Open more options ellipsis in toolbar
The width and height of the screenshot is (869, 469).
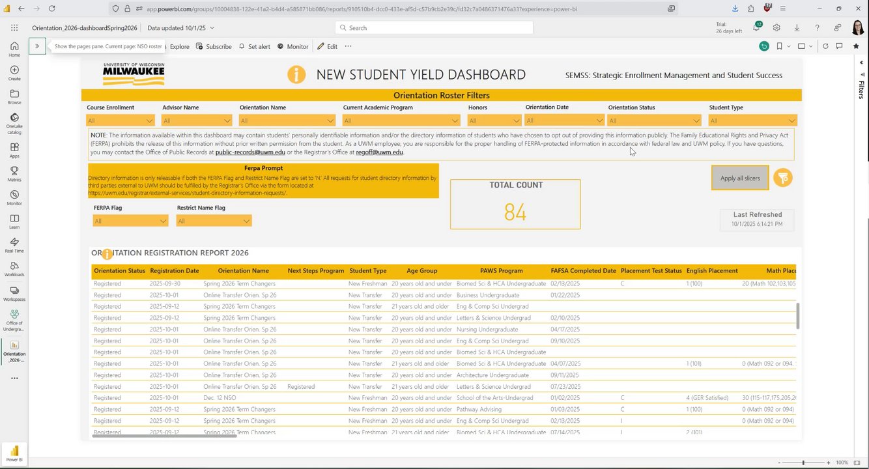pos(348,46)
